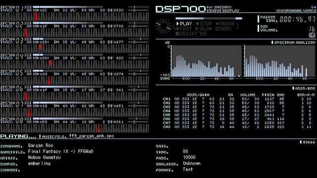Viewport: 317px width, 178px height.
Task: Click the CH2 row label
Action: 166,103
